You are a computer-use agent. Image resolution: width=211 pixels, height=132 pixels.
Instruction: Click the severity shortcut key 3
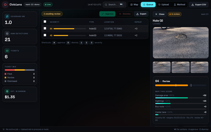coord(92,43)
